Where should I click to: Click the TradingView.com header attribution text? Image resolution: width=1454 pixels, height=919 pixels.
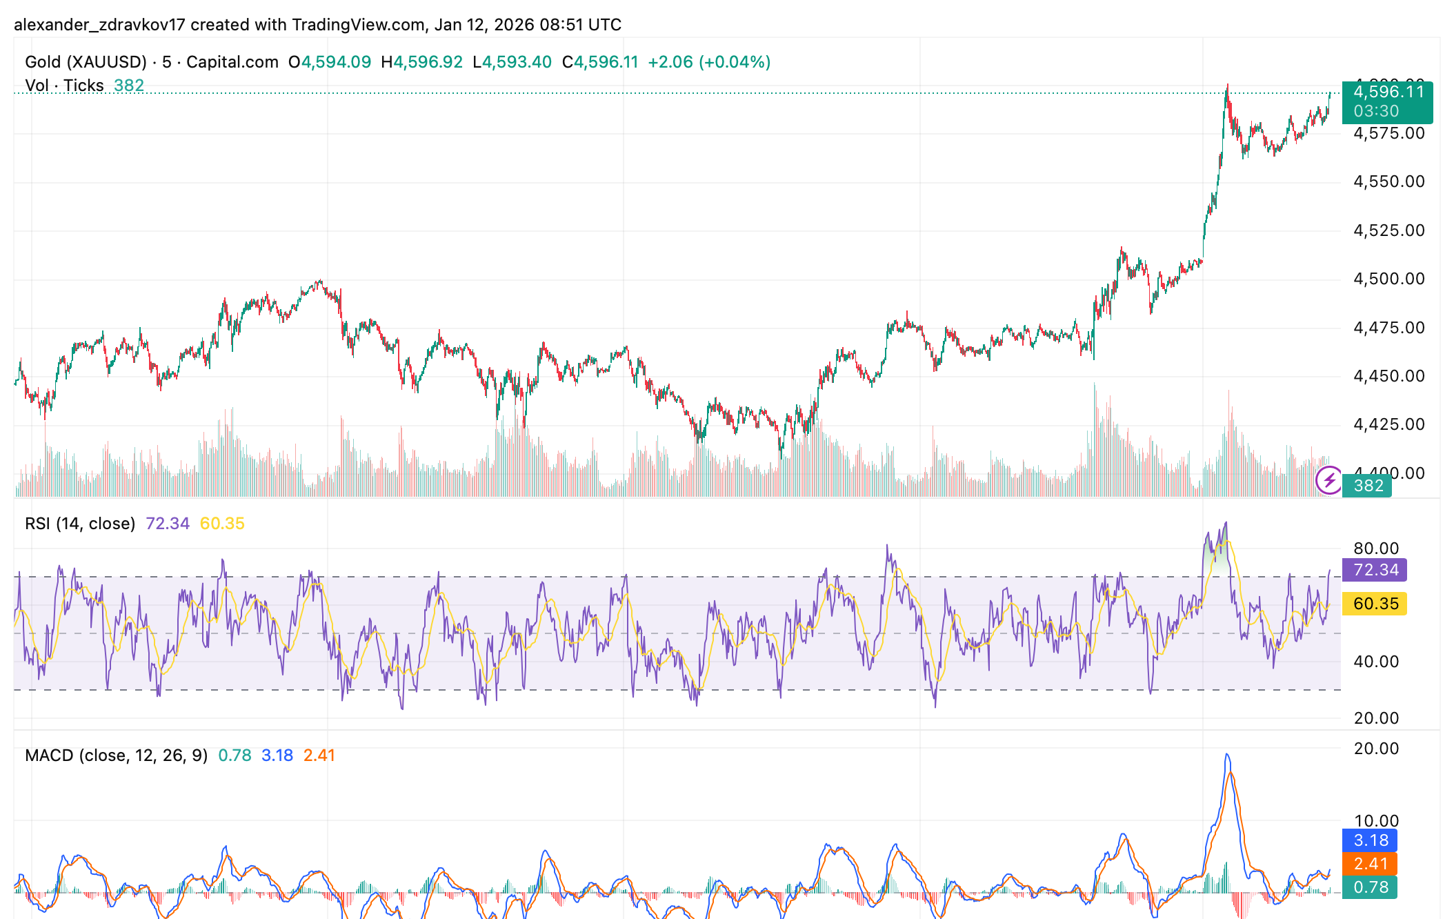click(358, 25)
